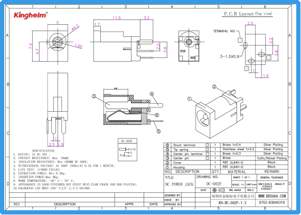The width and height of the screenshot is (301, 215).
Task: Click balloon 2 on isometric view
Action: [214, 86]
